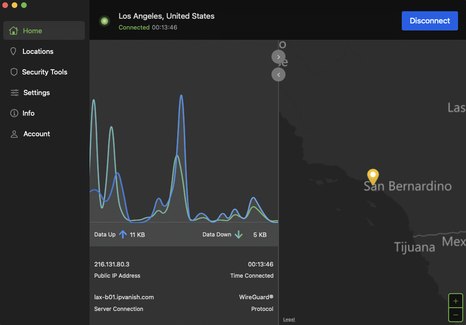
Task: Click the Data Up arrow icon
Action: tap(123, 235)
